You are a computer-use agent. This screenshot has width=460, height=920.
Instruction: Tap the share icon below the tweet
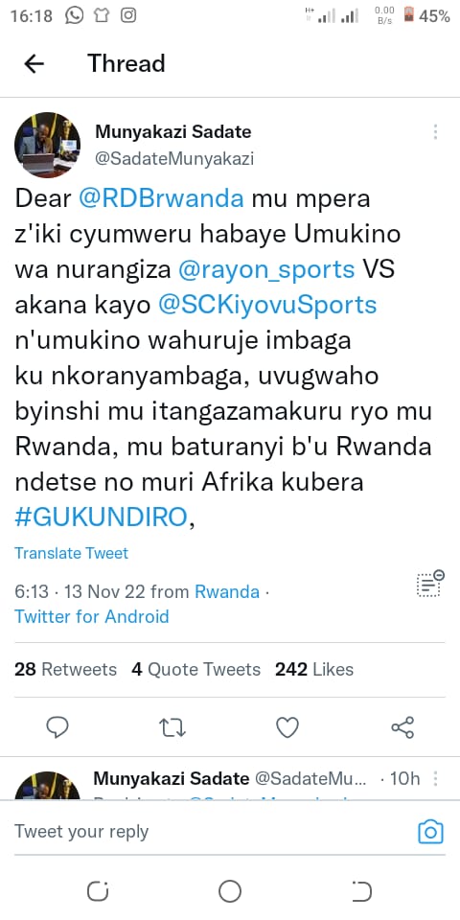click(402, 727)
